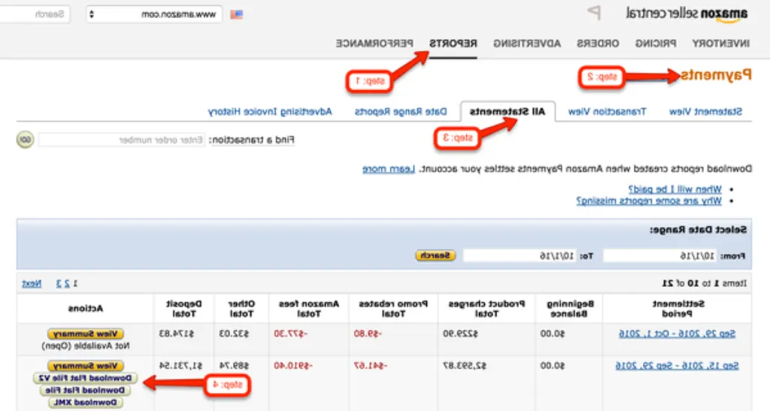This screenshot has height=411, width=770.
Task: Click the Settlement Period column header
Action: pyautogui.click(x=678, y=309)
